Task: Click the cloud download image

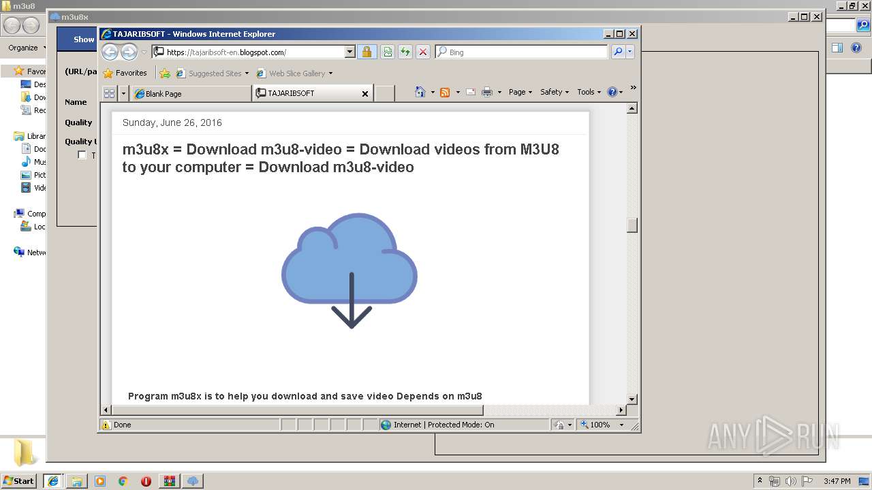Action: (x=349, y=271)
